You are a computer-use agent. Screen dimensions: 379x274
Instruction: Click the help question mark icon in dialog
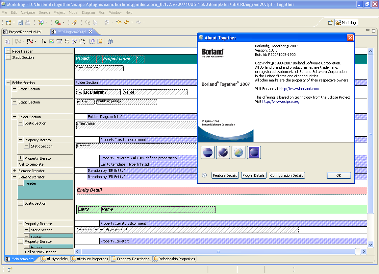point(204,175)
